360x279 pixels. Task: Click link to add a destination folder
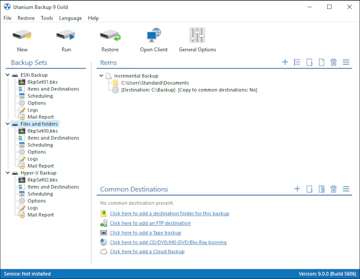[x=169, y=214]
